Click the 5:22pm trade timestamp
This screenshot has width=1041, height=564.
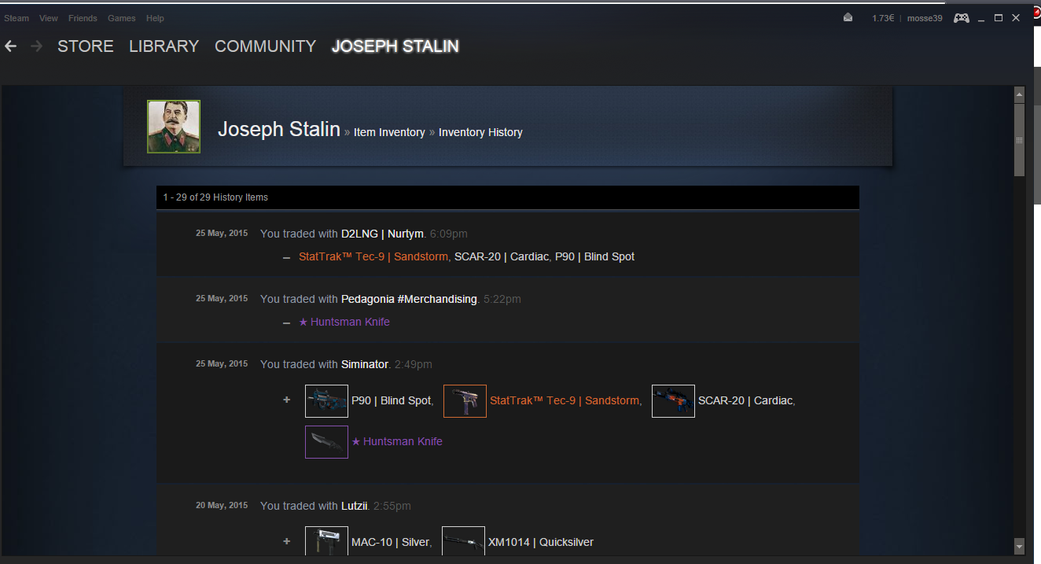[502, 299]
